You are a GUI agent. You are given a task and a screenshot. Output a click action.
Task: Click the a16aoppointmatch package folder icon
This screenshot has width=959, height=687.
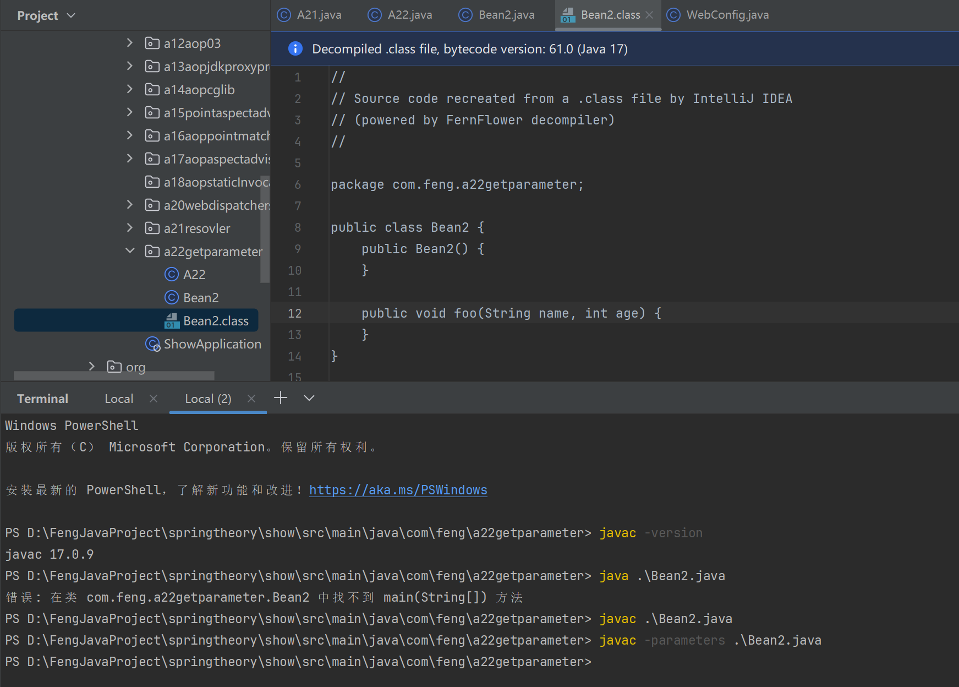point(152,135)
